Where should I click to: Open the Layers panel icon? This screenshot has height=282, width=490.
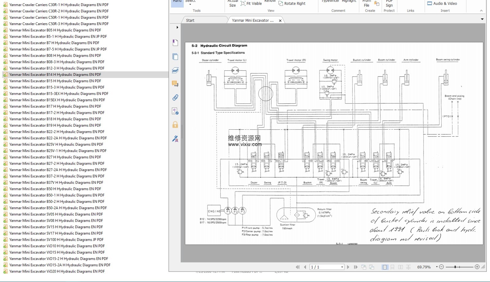(x=175, y=70)
